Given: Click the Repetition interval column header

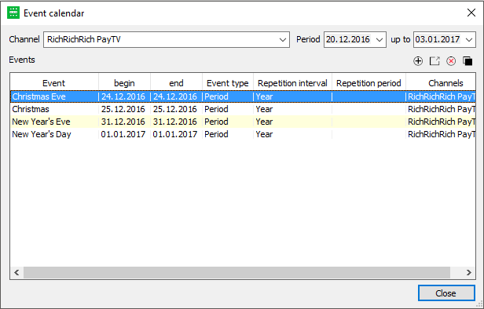Looking at the screenshot, I should pos(292,83).
